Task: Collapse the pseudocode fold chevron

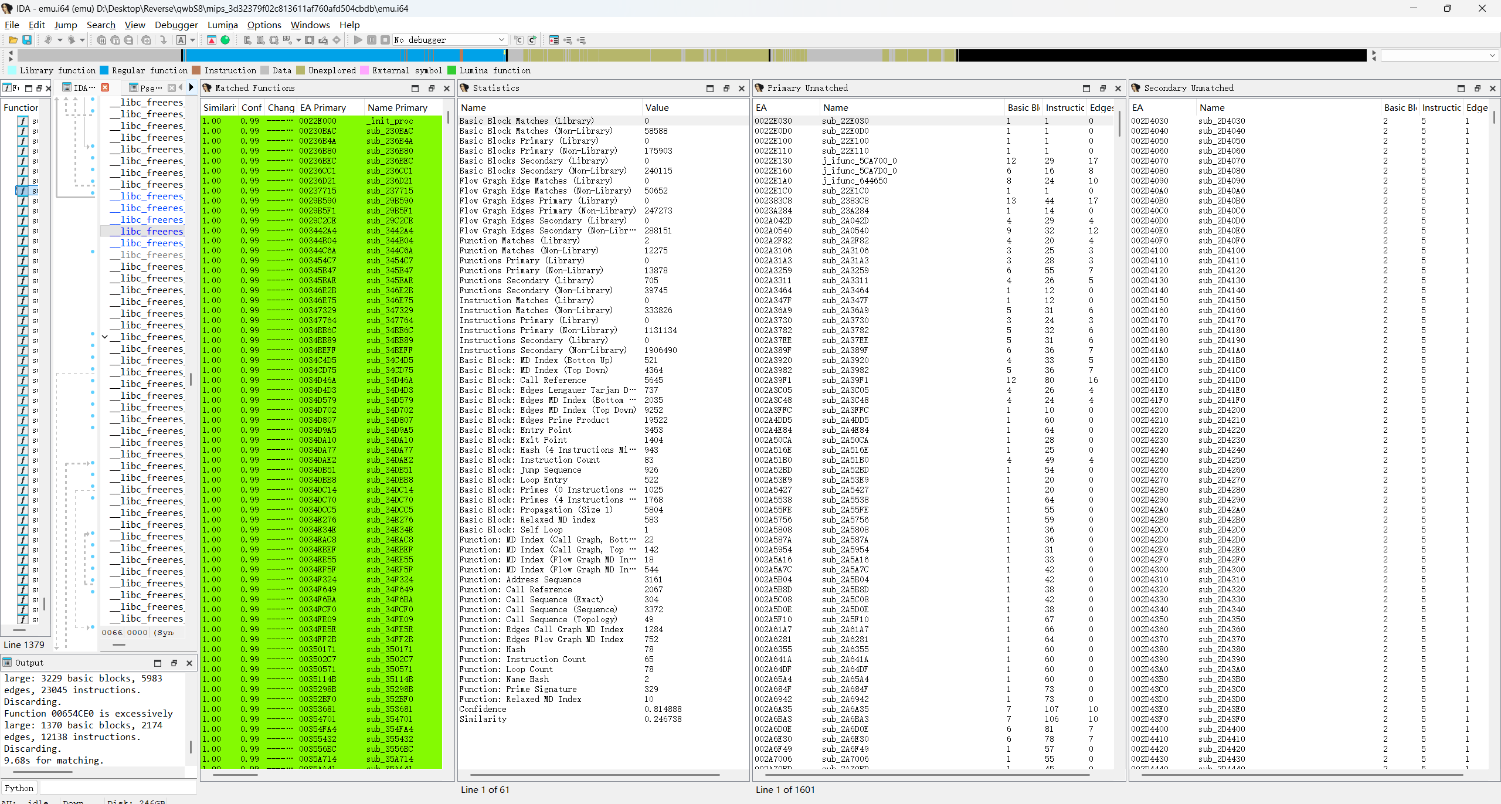Action: click(105, 337)
